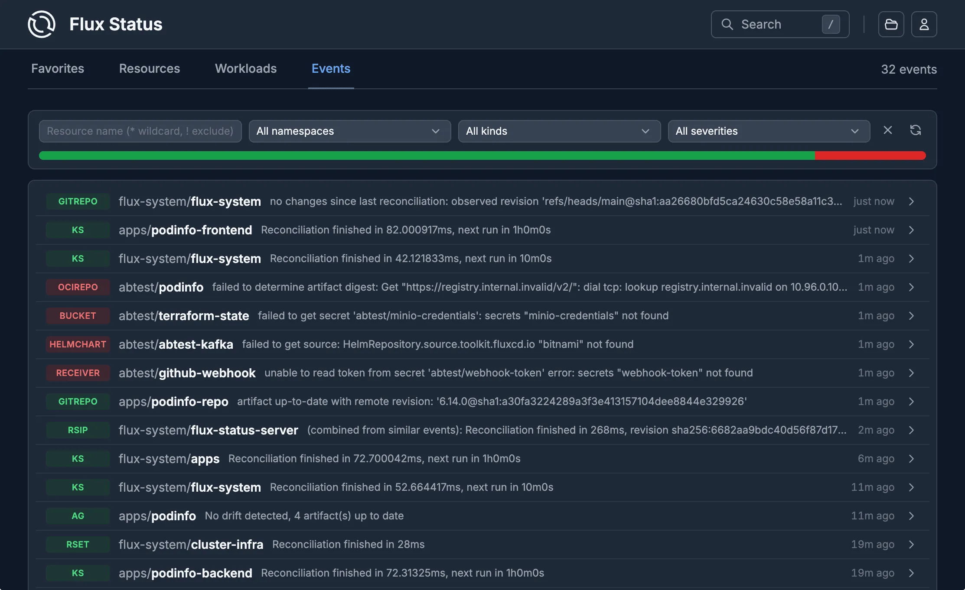Switch to the Favorites tab
Viewport: 965px width, 590px height.
(x=58, y=68)
